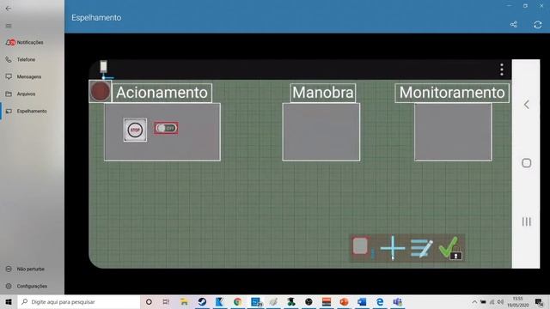
Task: Open the Windows Start menu
Action: [9, 301]
